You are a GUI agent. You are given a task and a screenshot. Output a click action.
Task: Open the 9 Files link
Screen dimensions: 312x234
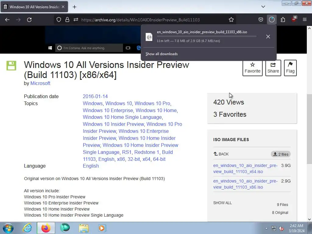click(x=282, y=205)
